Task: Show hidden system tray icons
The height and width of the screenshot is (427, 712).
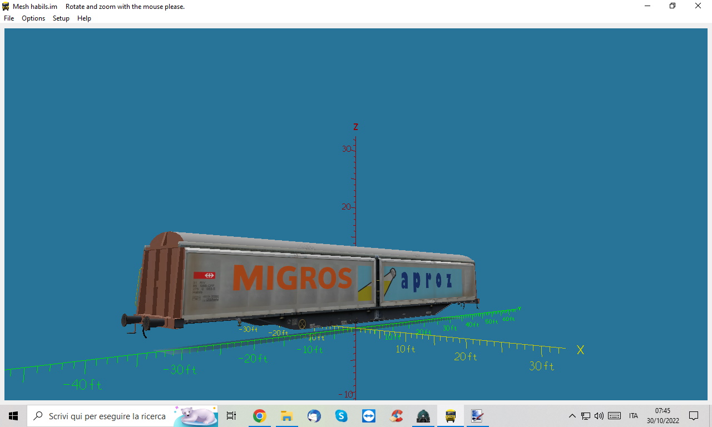Action: pyautogui.click(x=572, y=416)
